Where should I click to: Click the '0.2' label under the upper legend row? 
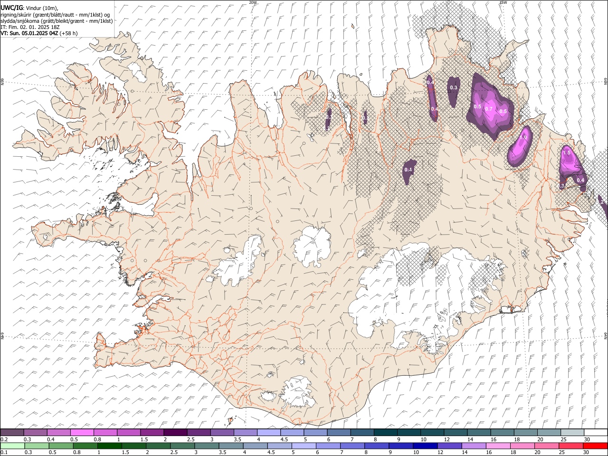(x=4, y=439)
